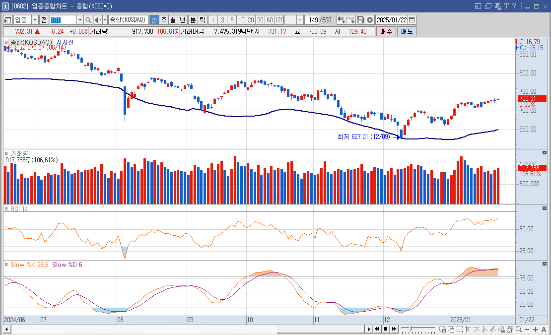Select the 주 (weekly) period
Screen dimensions: 551x335
click(163, 20)
